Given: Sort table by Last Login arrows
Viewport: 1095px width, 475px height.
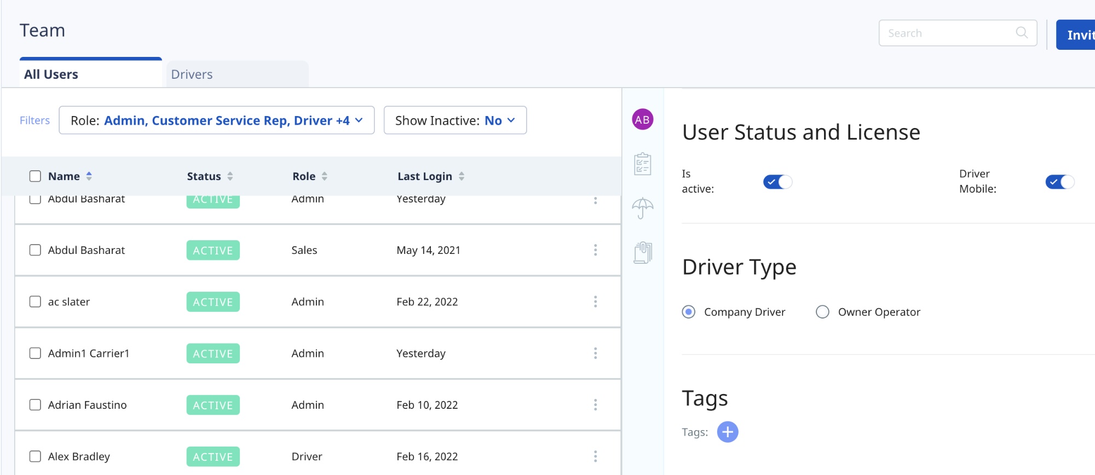Looking at the screenshot, I should click(462, 176).
